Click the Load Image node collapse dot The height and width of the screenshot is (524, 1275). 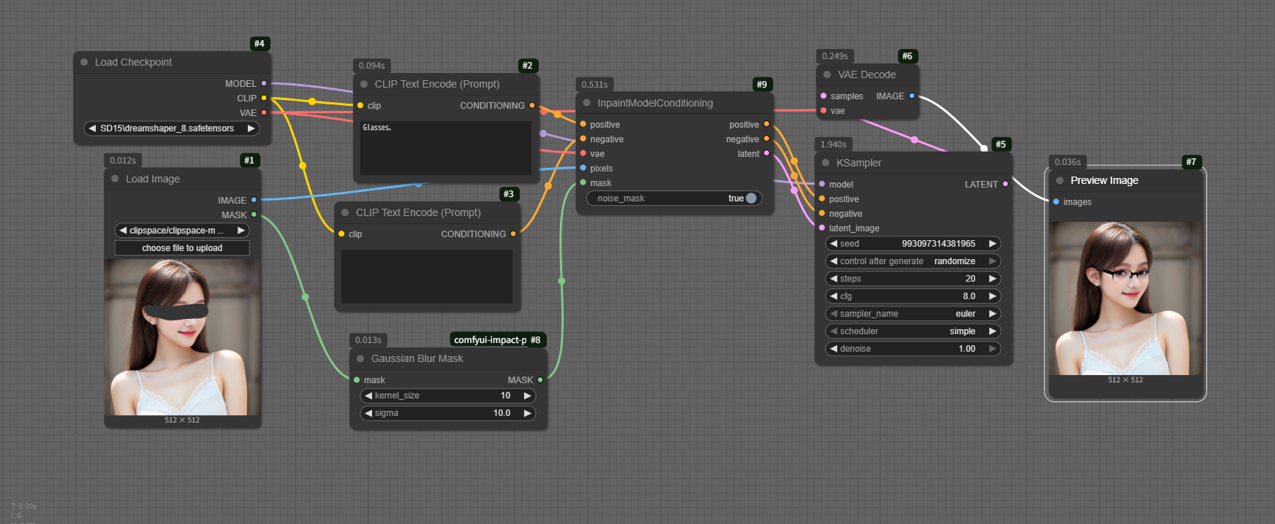115,180
